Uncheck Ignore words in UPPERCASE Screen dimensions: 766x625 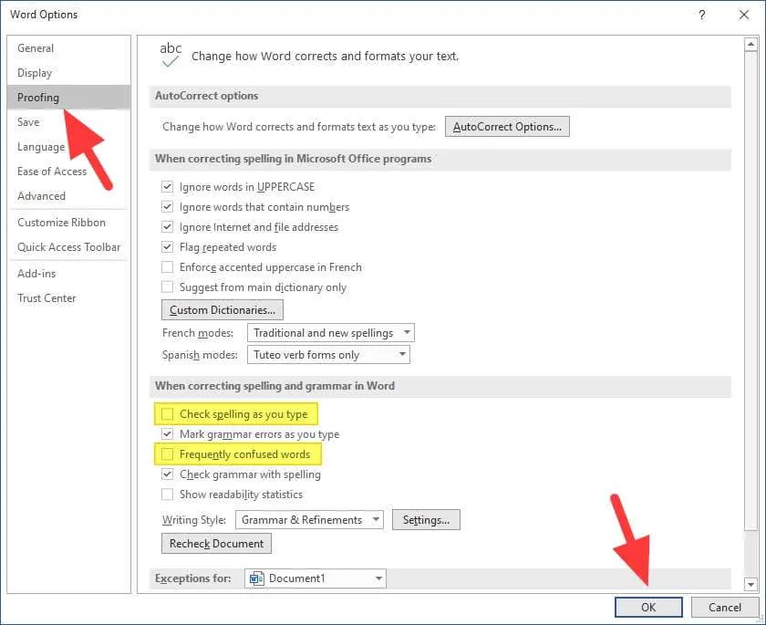click(x=167, y=187)
